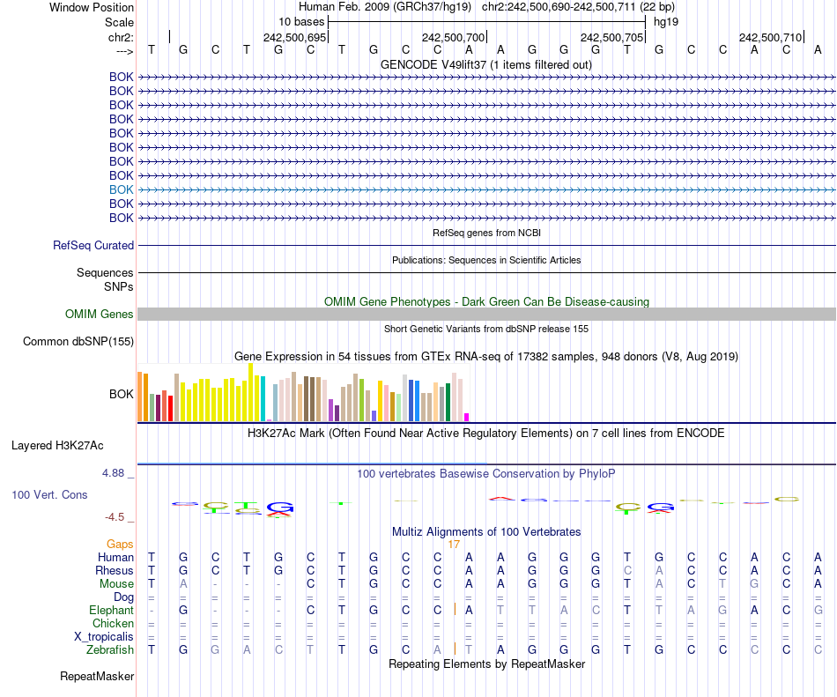Open Common dbSNP(155) track label

click(x=78, y=342)
